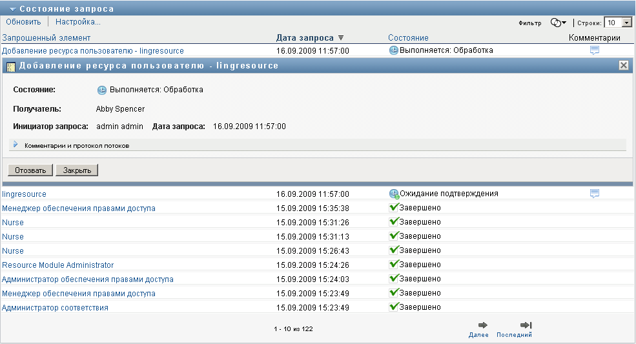Click the date 15.09.2009 15:24:26
636x344 pixels.
point(313,265)
